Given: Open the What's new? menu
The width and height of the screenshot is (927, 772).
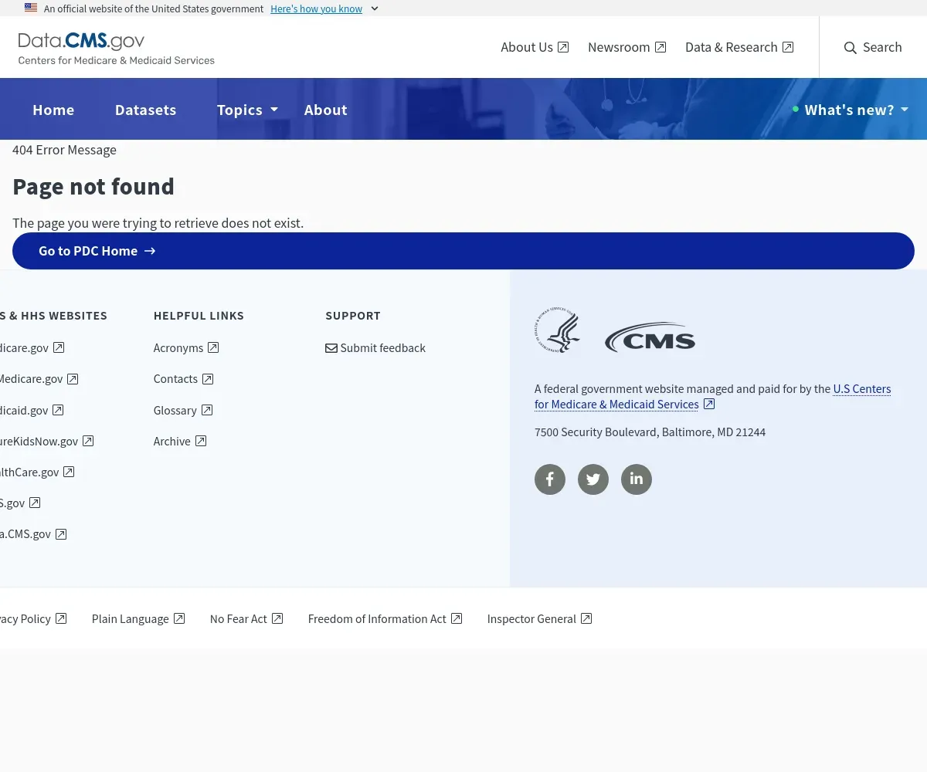Looking at the screenshot, I should pos(850,110).
